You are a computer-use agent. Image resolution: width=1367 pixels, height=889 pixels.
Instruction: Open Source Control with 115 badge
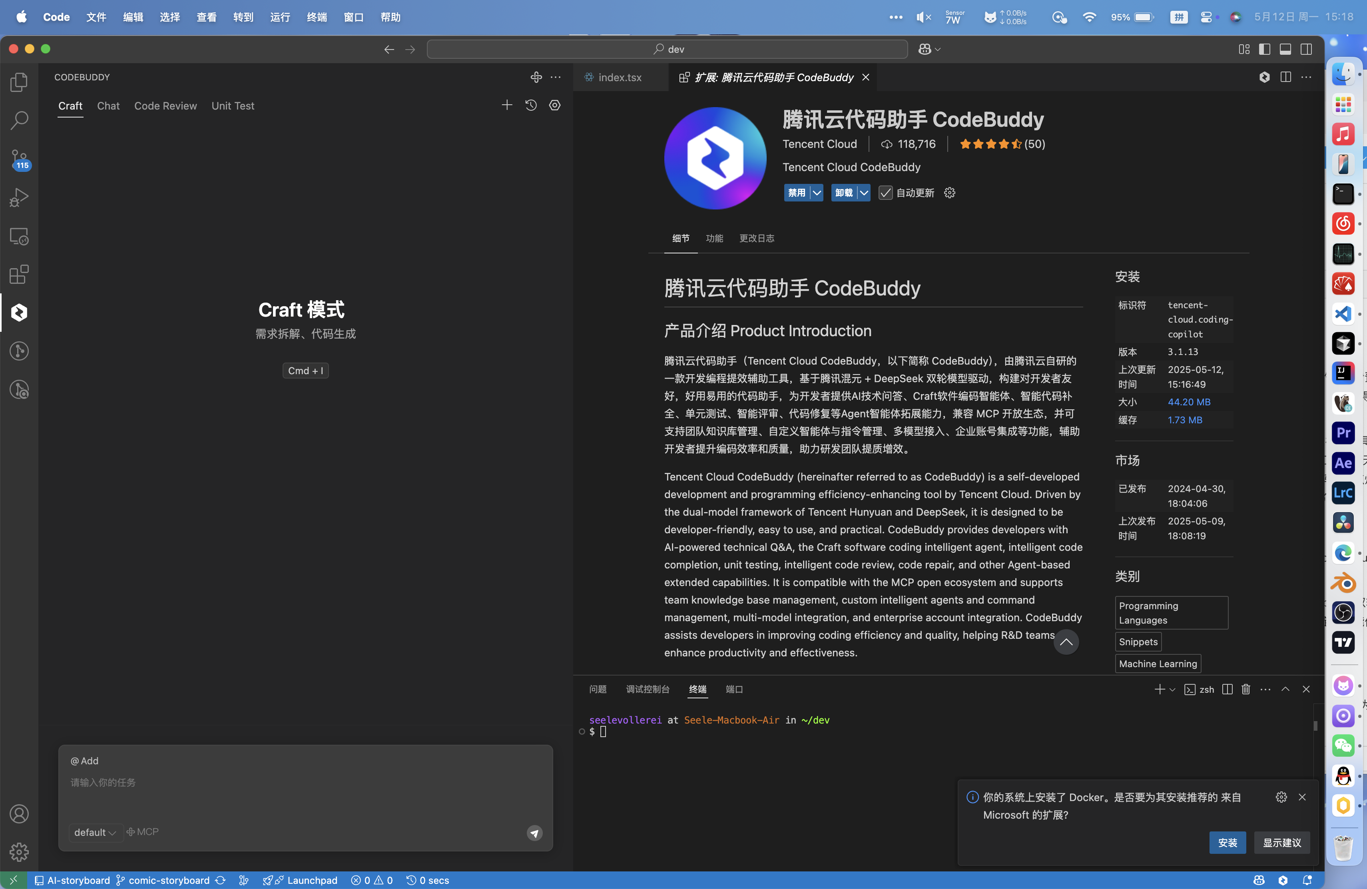pos(19,159)
